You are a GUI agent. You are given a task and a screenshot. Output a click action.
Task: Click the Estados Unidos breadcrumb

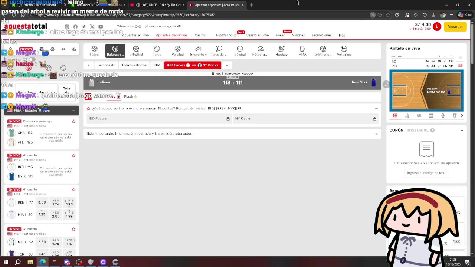coord(134,65)
